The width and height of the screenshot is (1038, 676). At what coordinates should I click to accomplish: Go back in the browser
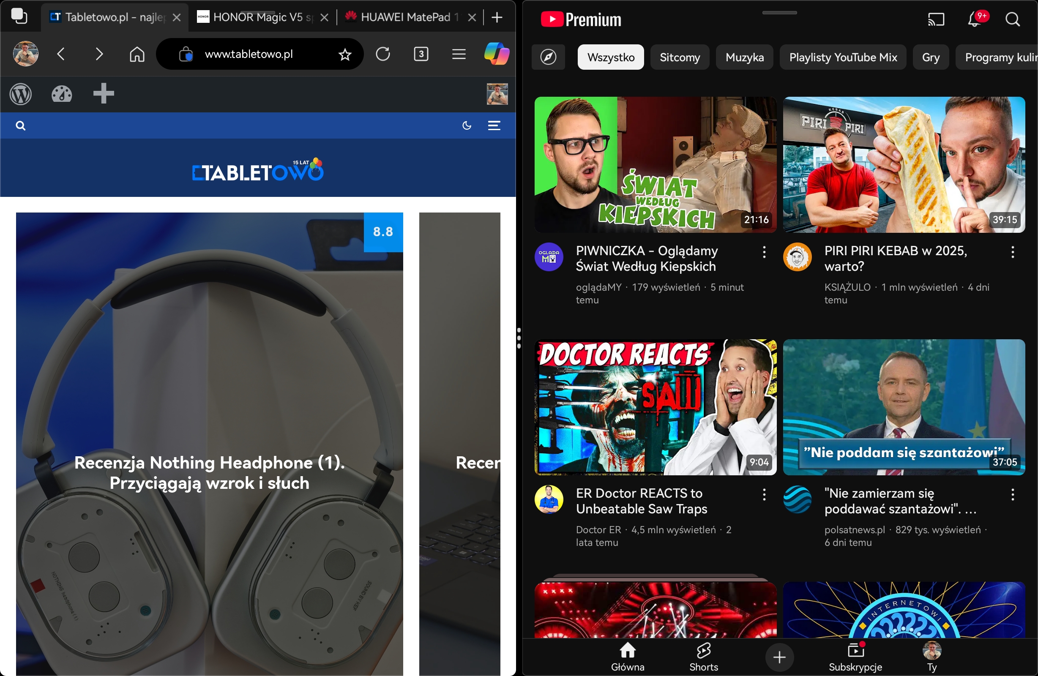coord(61,54)
